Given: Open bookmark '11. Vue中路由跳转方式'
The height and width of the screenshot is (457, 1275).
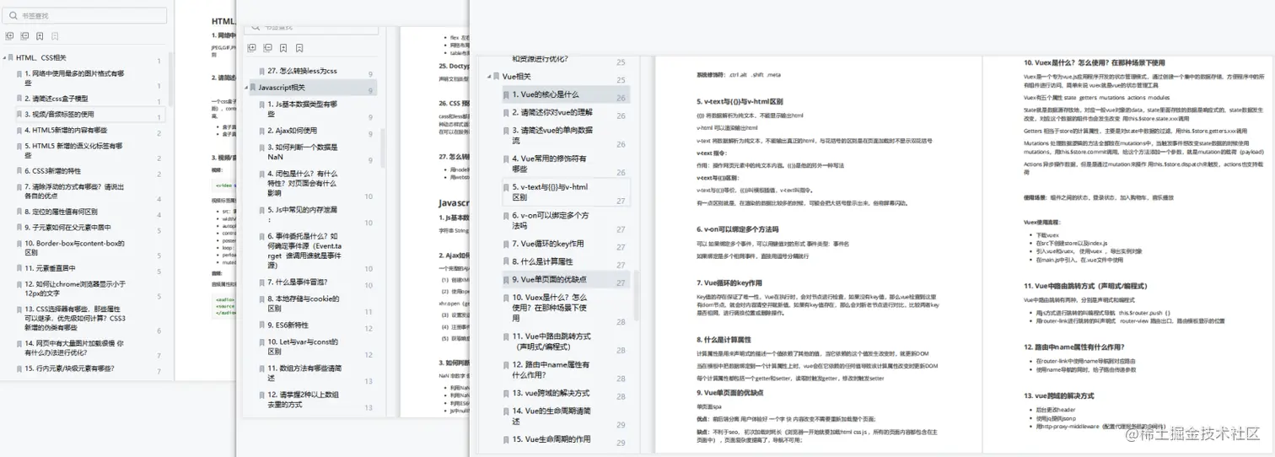Looking at the screenshot, I should [551, 341].
